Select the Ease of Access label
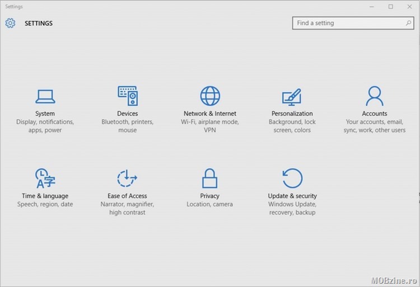The width and height of the screenshot is (420, 287). coord(127,196)
